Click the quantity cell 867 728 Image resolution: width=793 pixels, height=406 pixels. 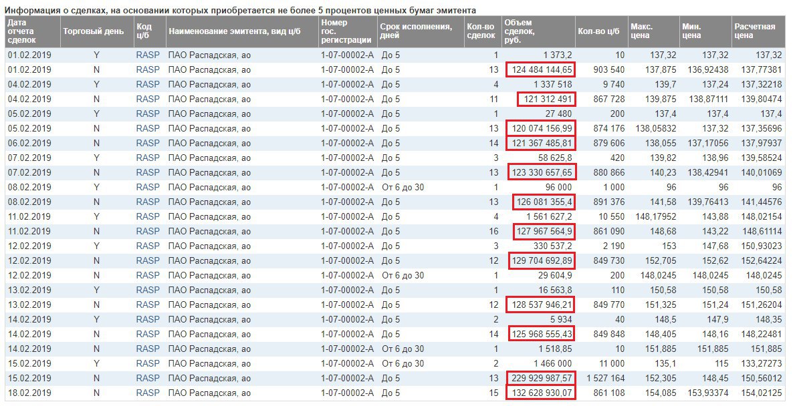(x=608, y=99)
